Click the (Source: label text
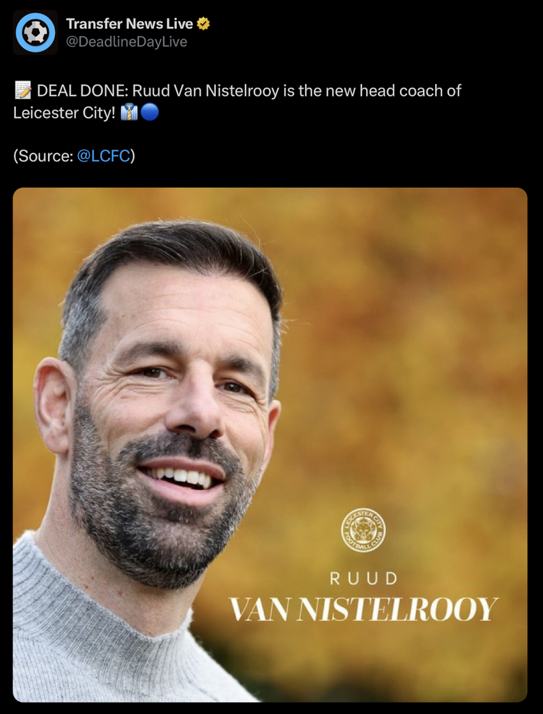Image resolution: width=543 pixels, height=714 pixels. [43, 156]
